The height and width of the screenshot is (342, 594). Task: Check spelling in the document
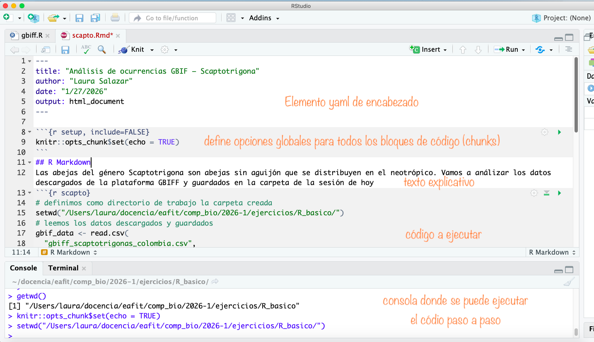(x=86, y=49)
